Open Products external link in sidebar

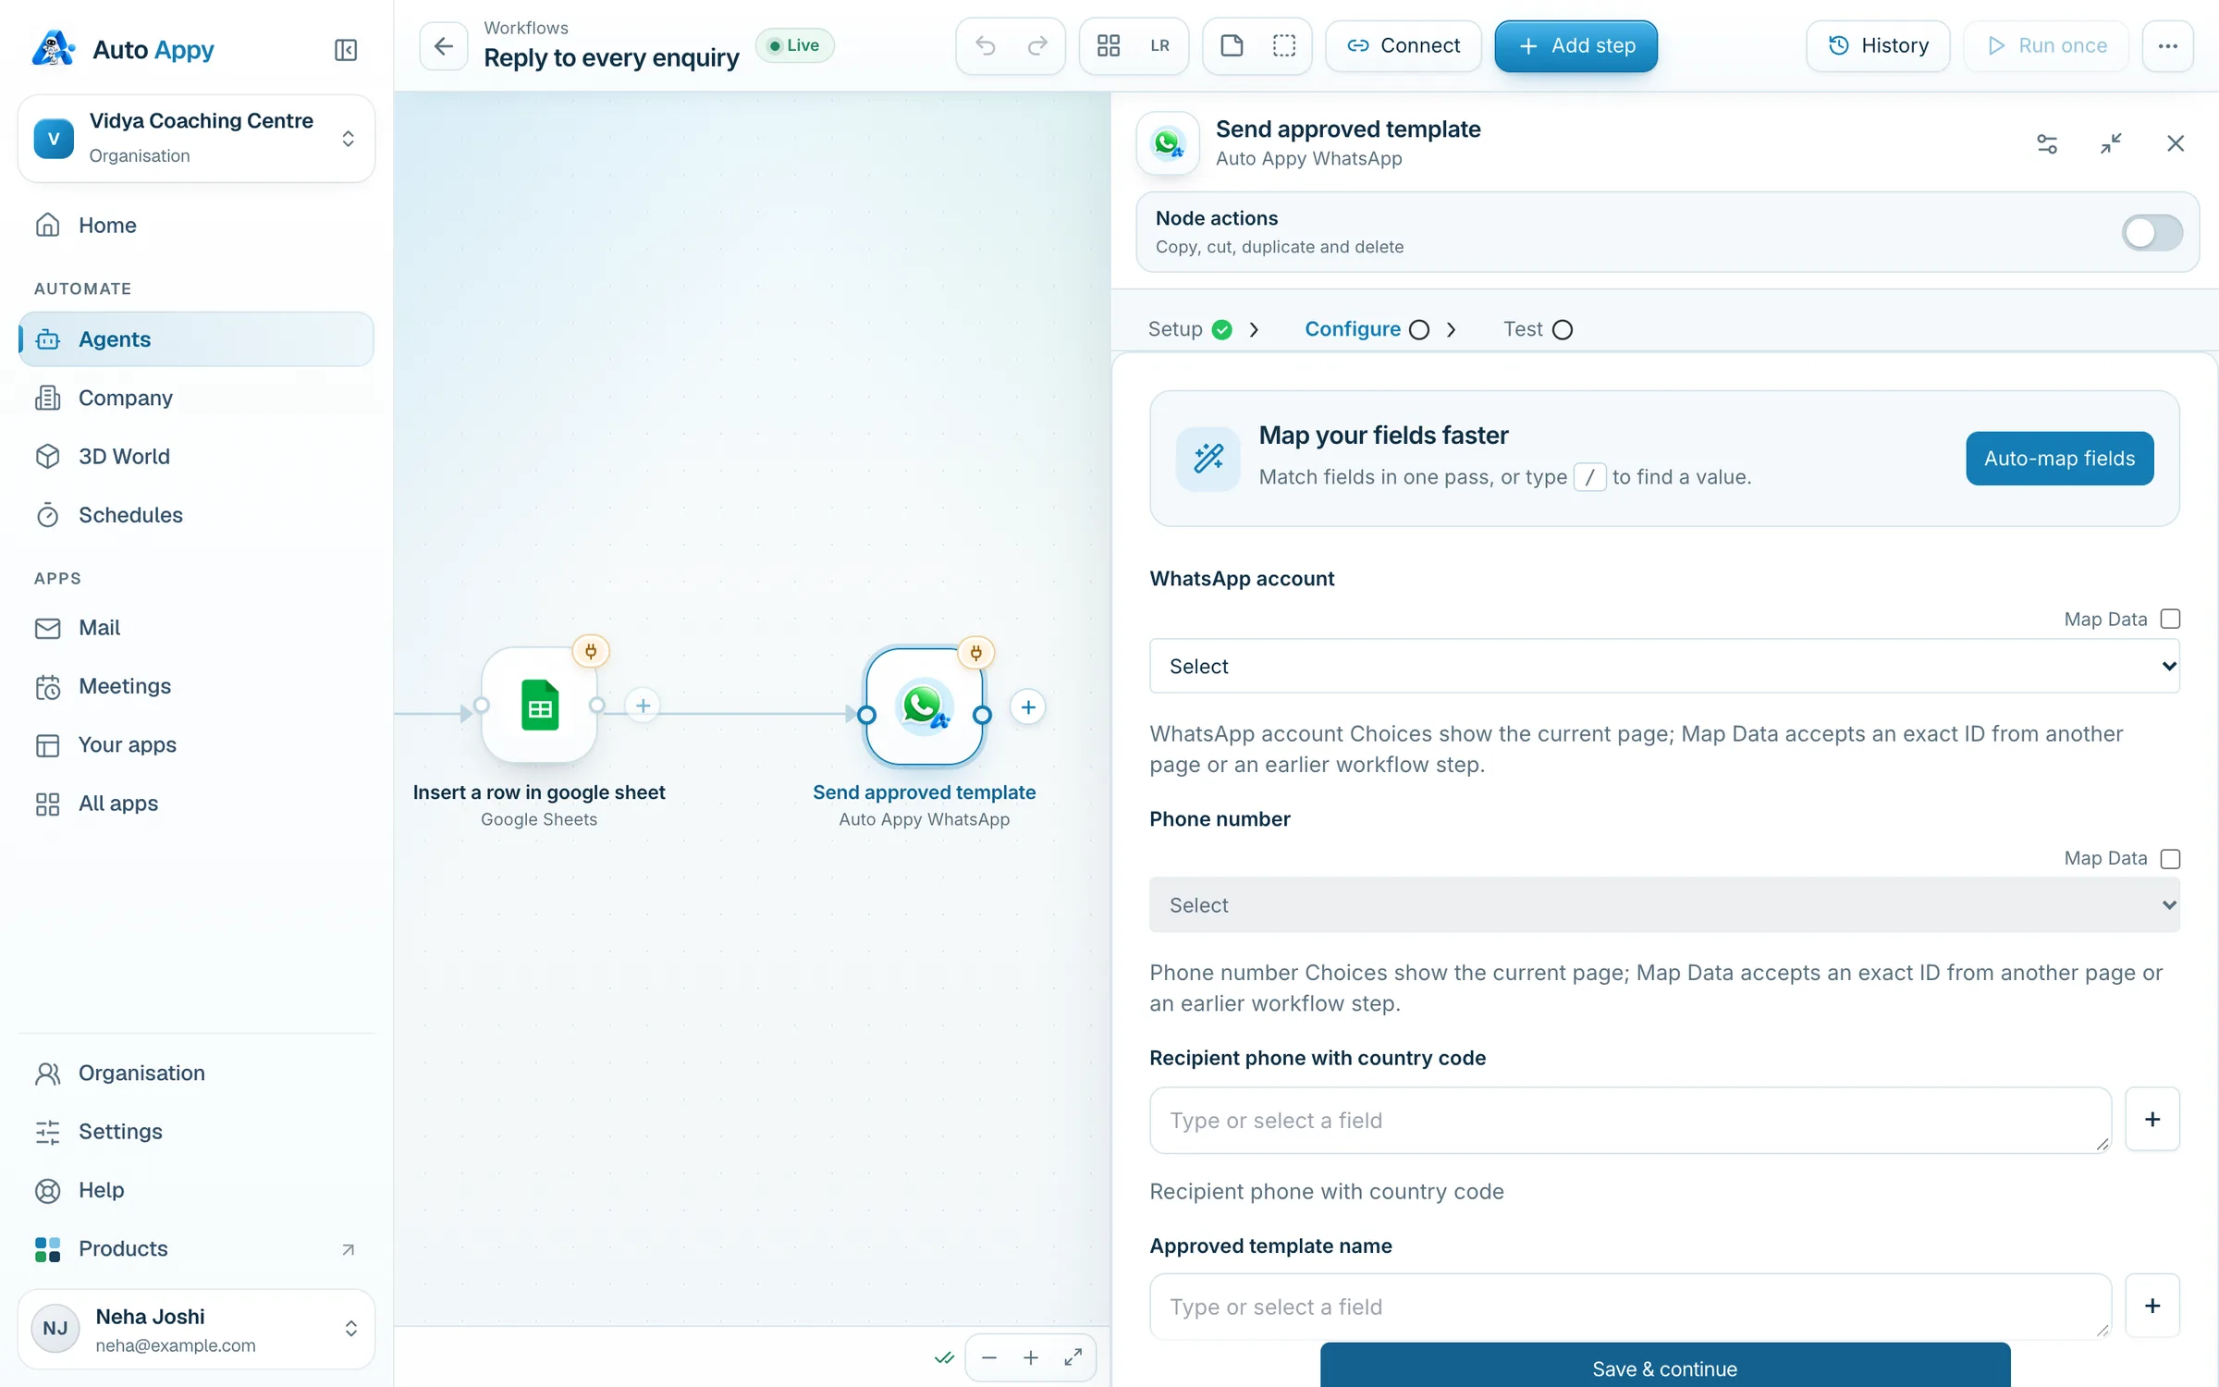click(x=196, y=1248)
